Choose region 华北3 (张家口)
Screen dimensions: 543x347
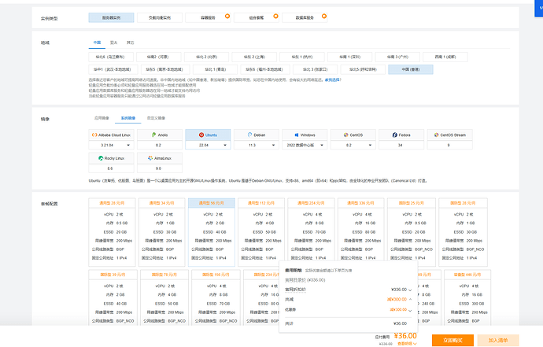pos(315,69)
